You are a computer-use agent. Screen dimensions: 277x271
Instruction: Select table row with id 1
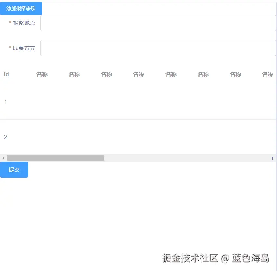tap(138, 102)
